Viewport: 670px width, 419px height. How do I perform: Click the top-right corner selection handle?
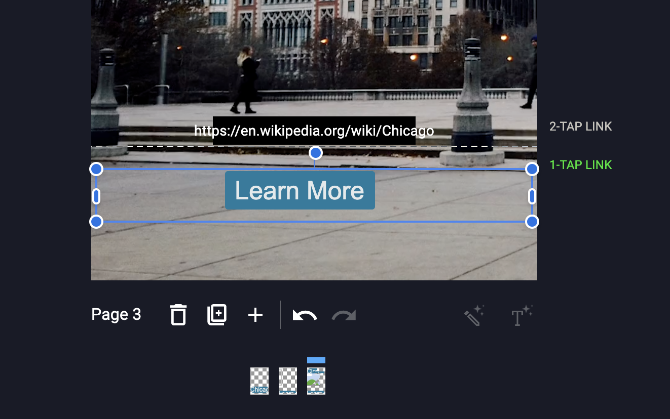click(532, 169)
